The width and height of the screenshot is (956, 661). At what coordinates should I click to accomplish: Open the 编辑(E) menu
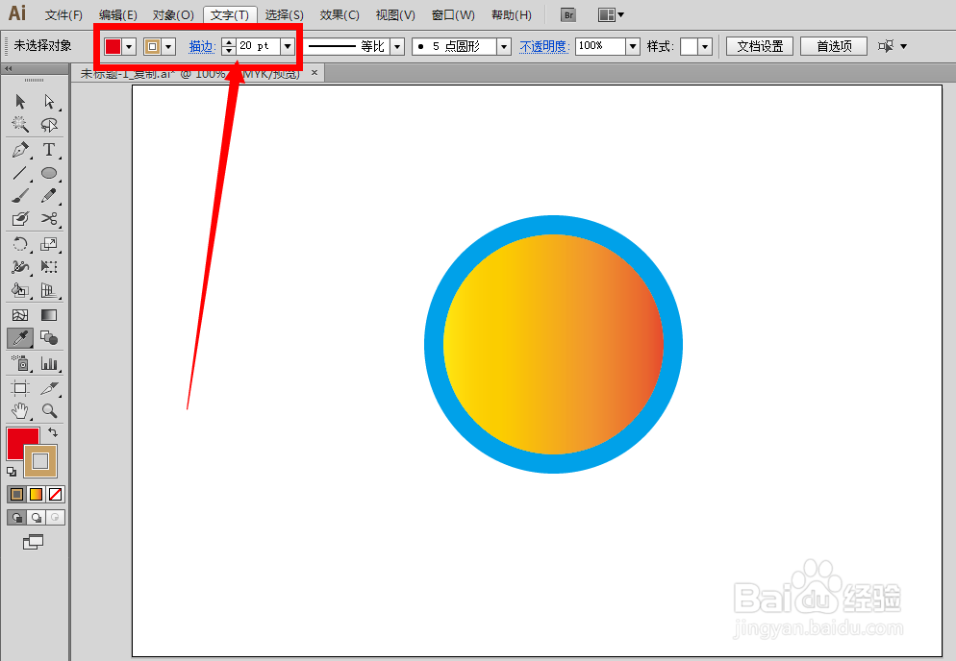tap(117, 15)
